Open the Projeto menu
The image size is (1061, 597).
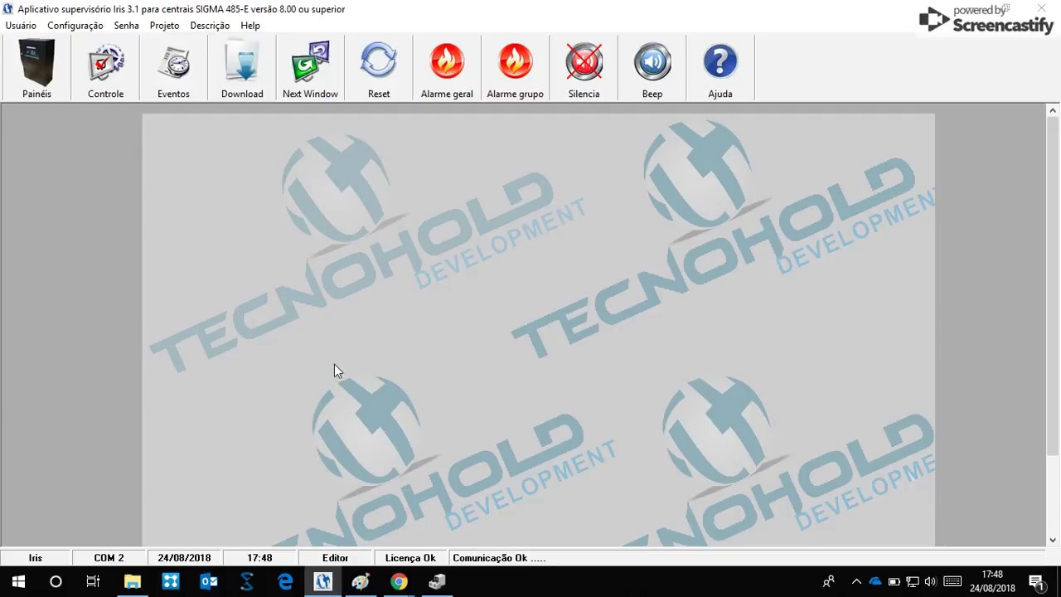point(164,26)
